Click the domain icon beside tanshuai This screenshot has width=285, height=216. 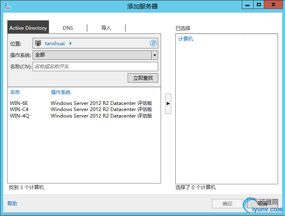coord(38,43)
